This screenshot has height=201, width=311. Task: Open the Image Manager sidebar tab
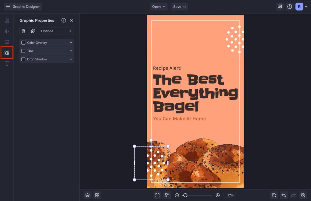(7, 21)
